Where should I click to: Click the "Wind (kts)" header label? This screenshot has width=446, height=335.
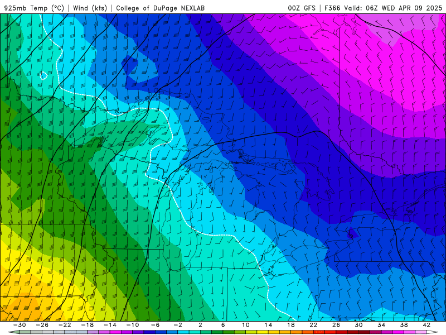[90, 8]
